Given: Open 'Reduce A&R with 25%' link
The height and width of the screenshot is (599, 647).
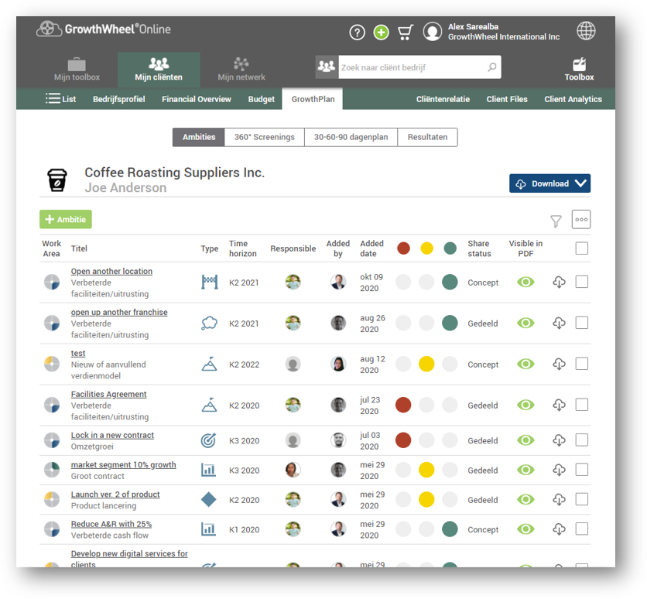Looking at the screenshot, I should click(x=111, y=524).
